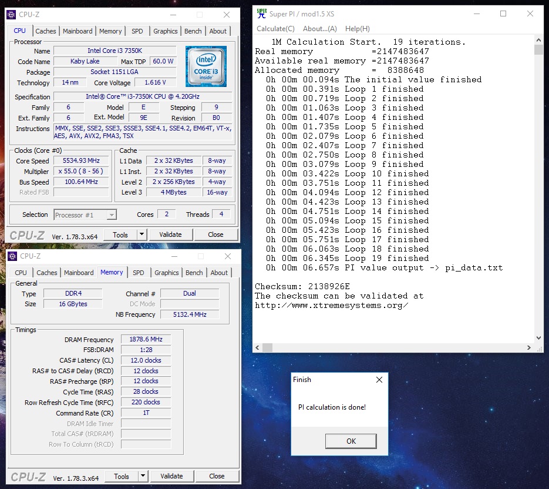Minimize the Super PI window

tap(477, 14)
